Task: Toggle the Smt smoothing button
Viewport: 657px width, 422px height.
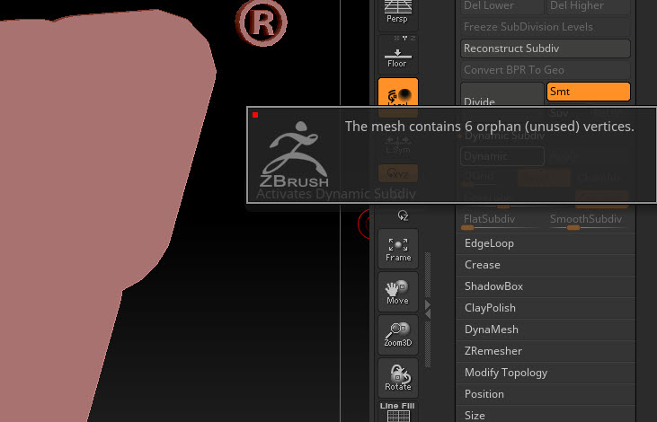Action: 589,92
